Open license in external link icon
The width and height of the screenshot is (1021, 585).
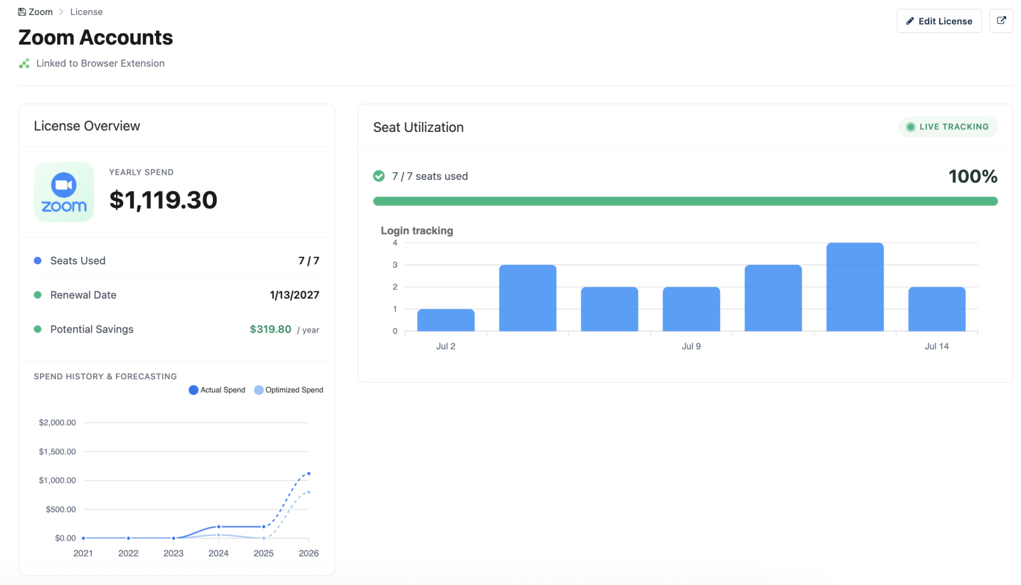tap(1001, 21)
